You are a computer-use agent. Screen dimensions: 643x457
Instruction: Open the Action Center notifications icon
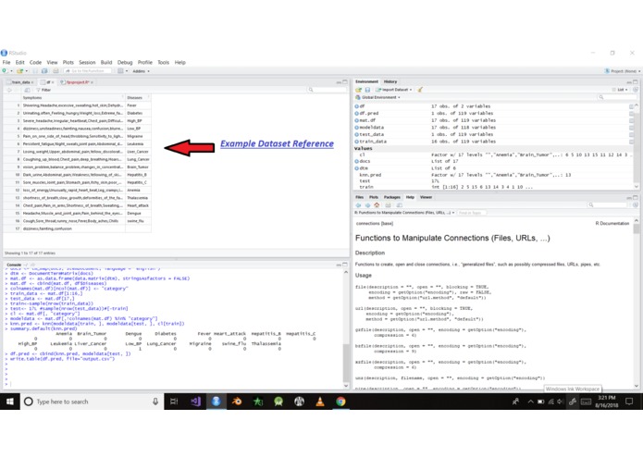pyautogui.click(x=629, y=401)
